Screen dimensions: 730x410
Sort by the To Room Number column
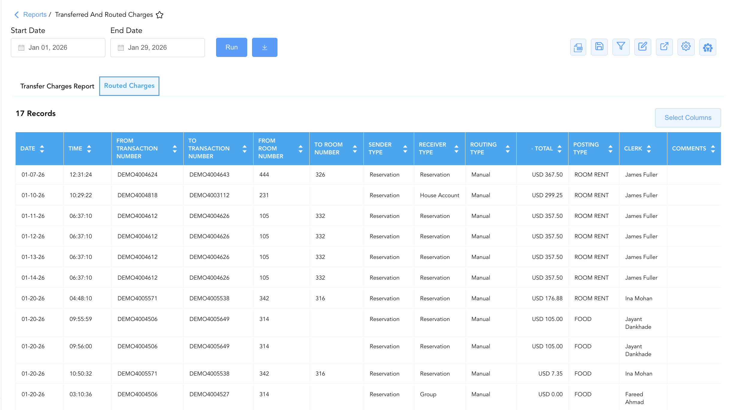[355, 149]
